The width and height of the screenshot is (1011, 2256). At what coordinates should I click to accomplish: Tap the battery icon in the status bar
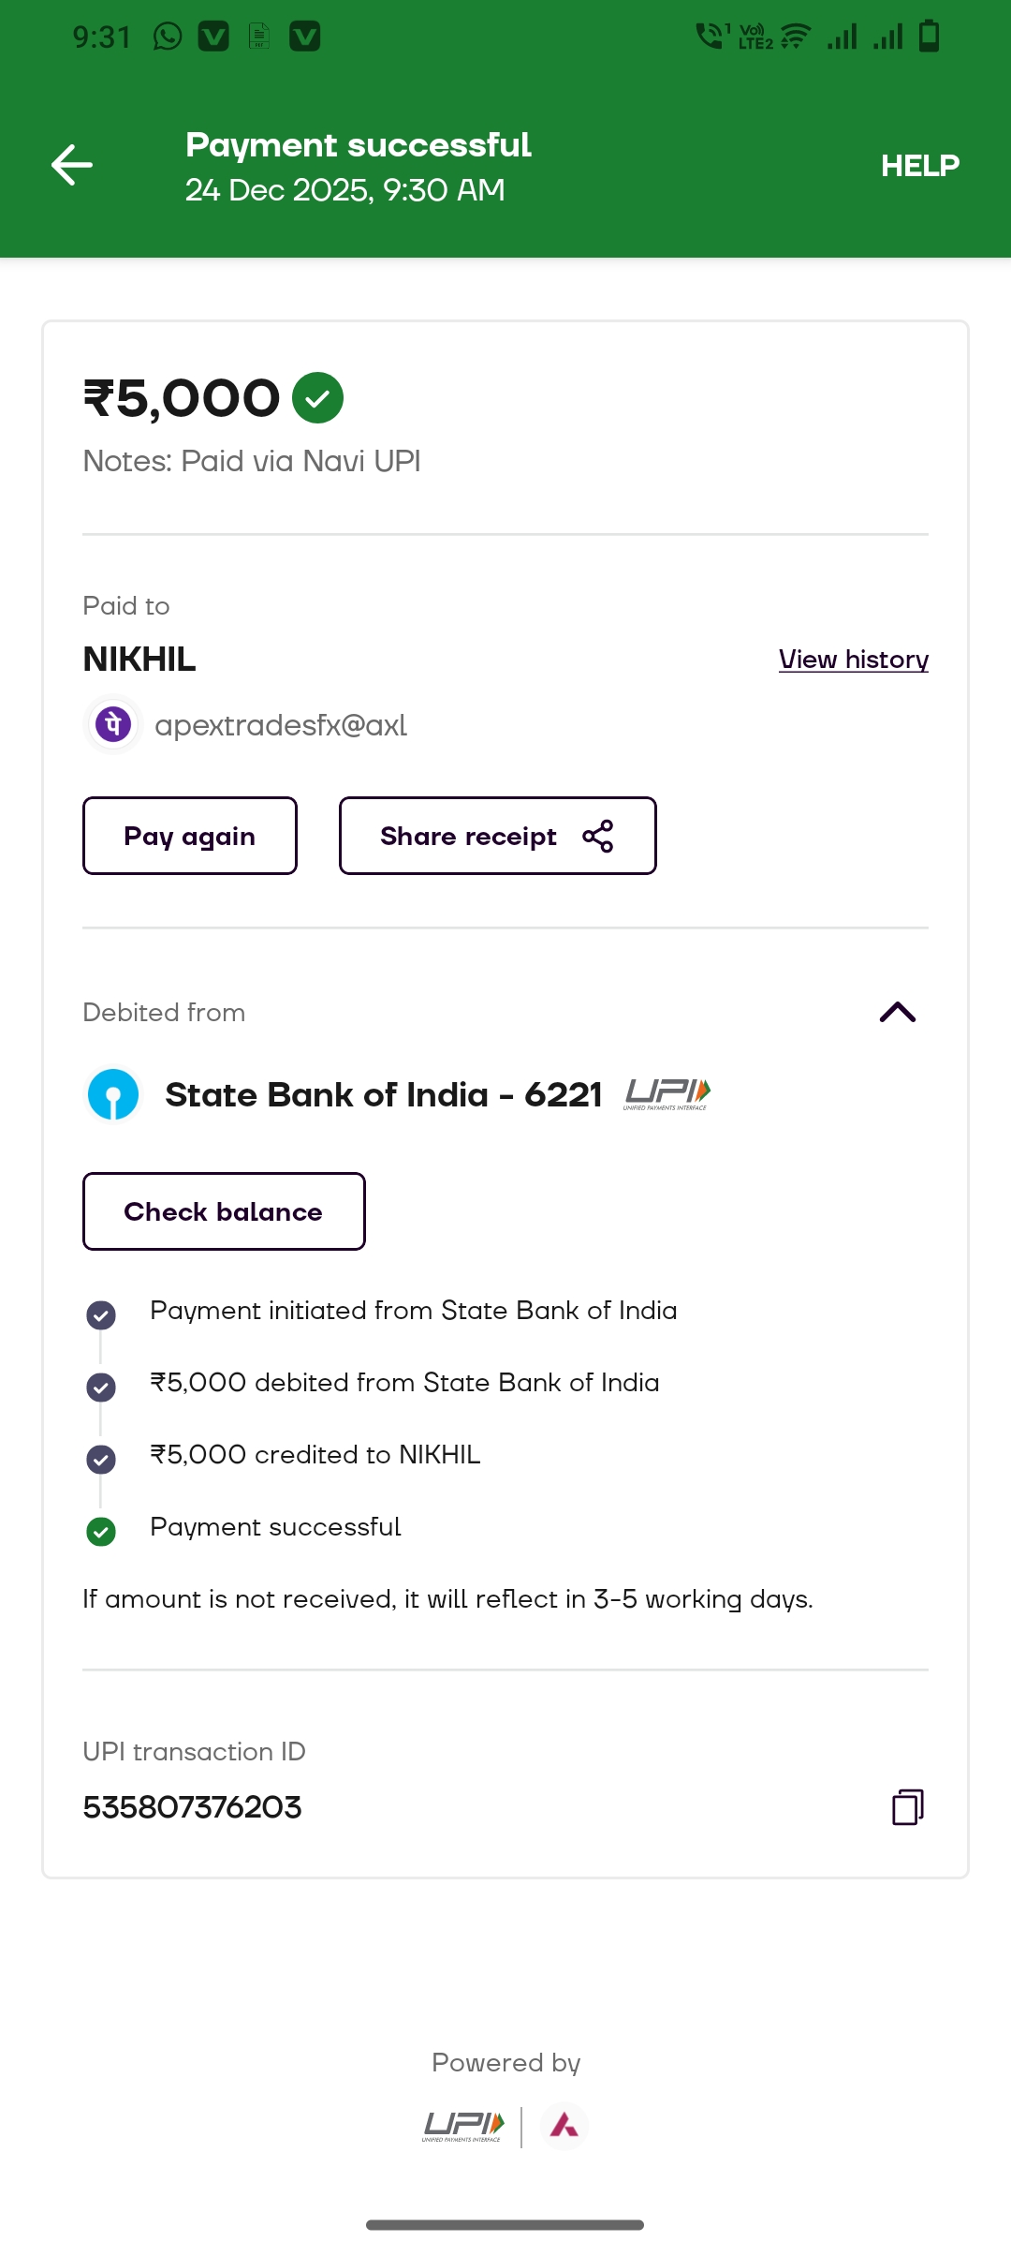pos(929,37)
